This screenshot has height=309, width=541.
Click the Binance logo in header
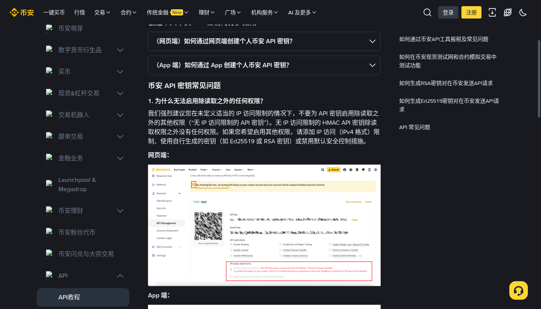(x=22, y=12)
